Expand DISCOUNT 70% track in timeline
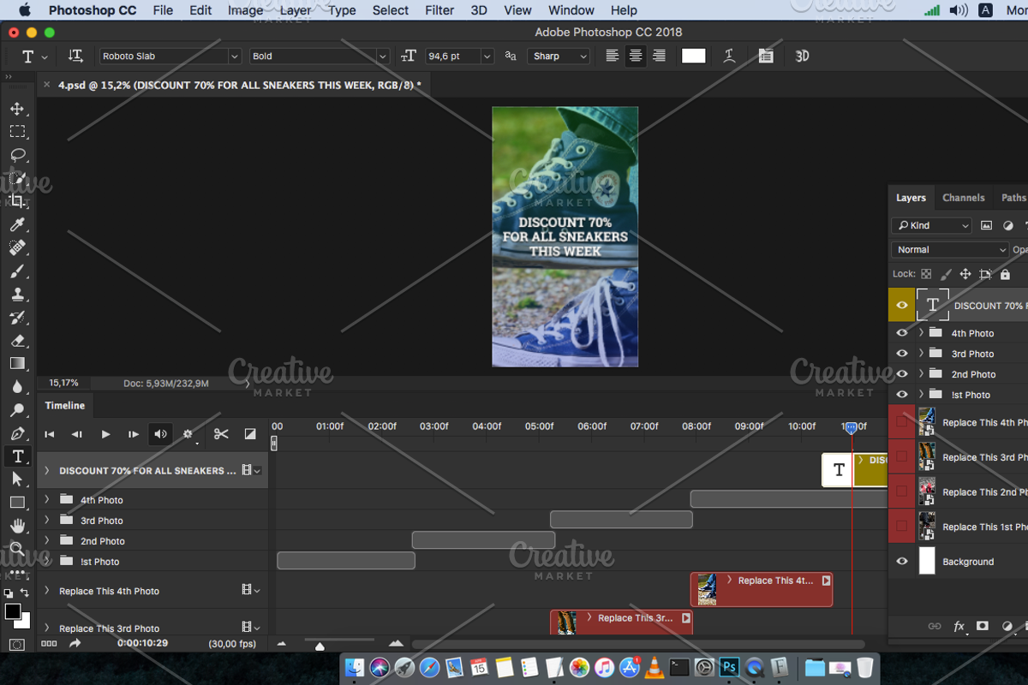Image resolution: width=1028 pixels, height=685 pixels. click(47, 470)
